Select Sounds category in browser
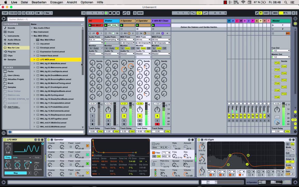This screenshot has width=299, height=187. (x=11, y=28)
